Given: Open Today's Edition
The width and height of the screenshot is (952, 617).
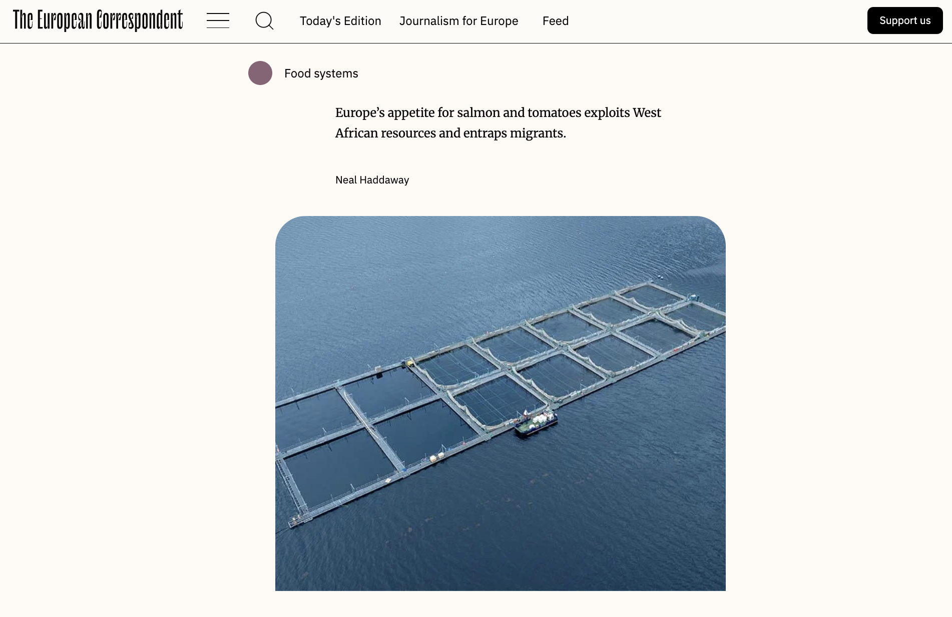Looking at the screenshot, I should [x=340, y=21].
